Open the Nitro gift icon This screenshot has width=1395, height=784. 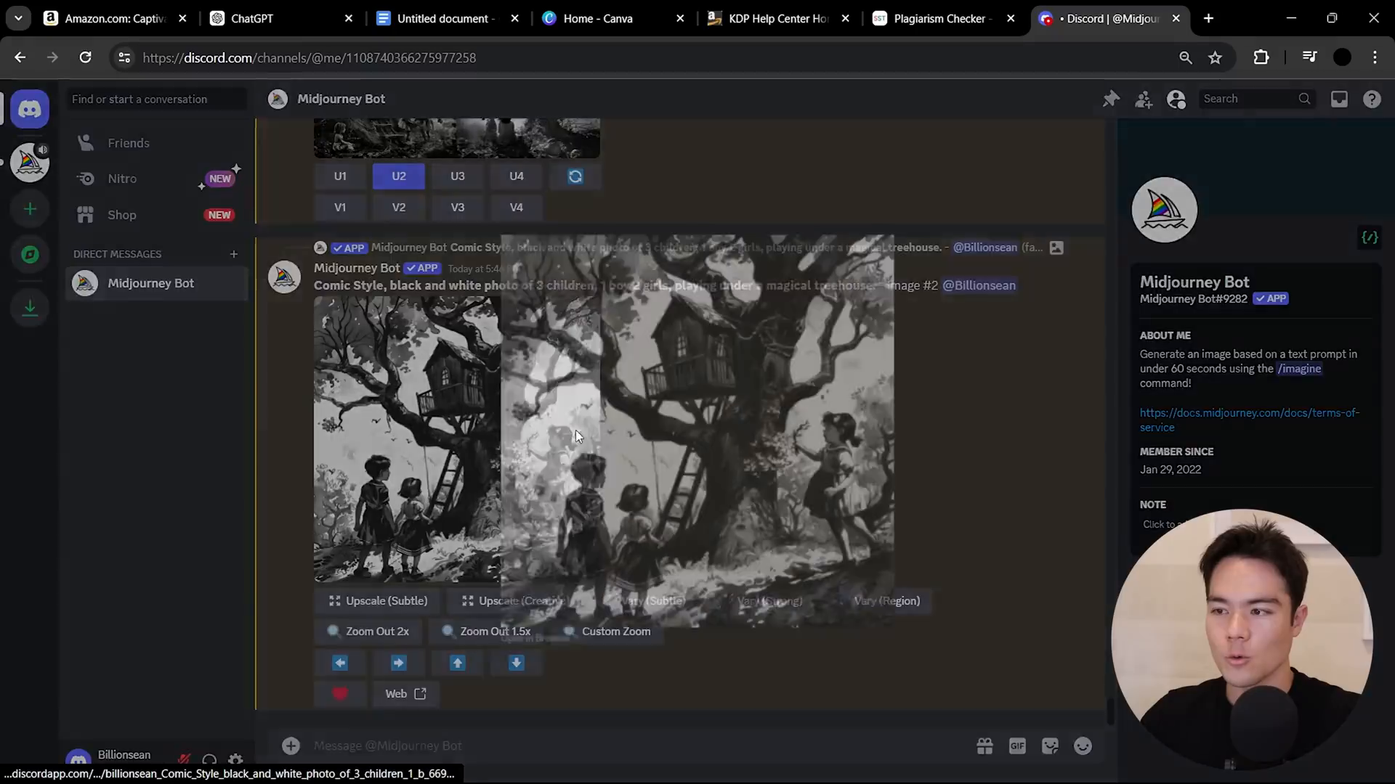coord(984,746)
